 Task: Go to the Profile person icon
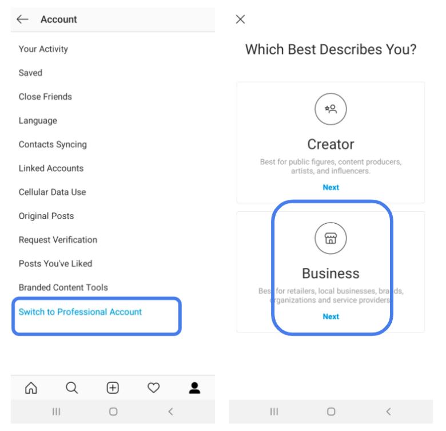pyautogui.click(x=194, y=387)
